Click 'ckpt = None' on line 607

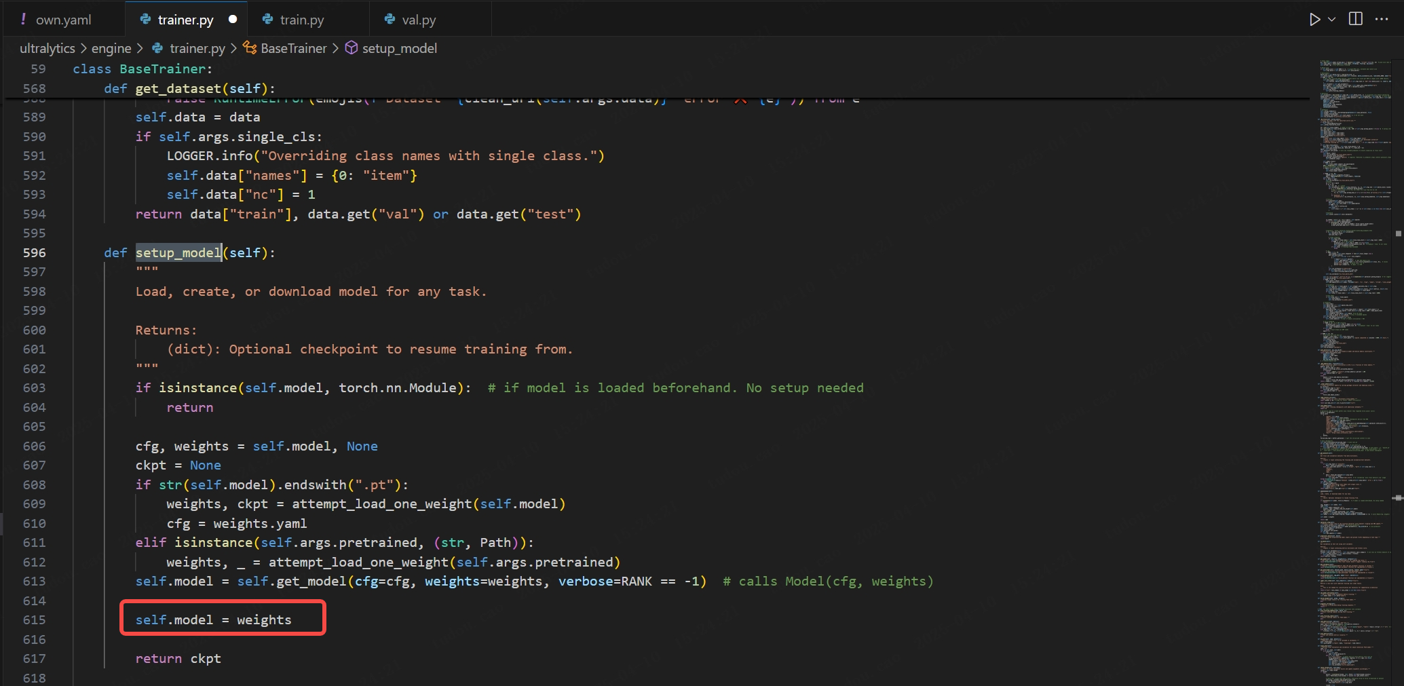point(178,465)
